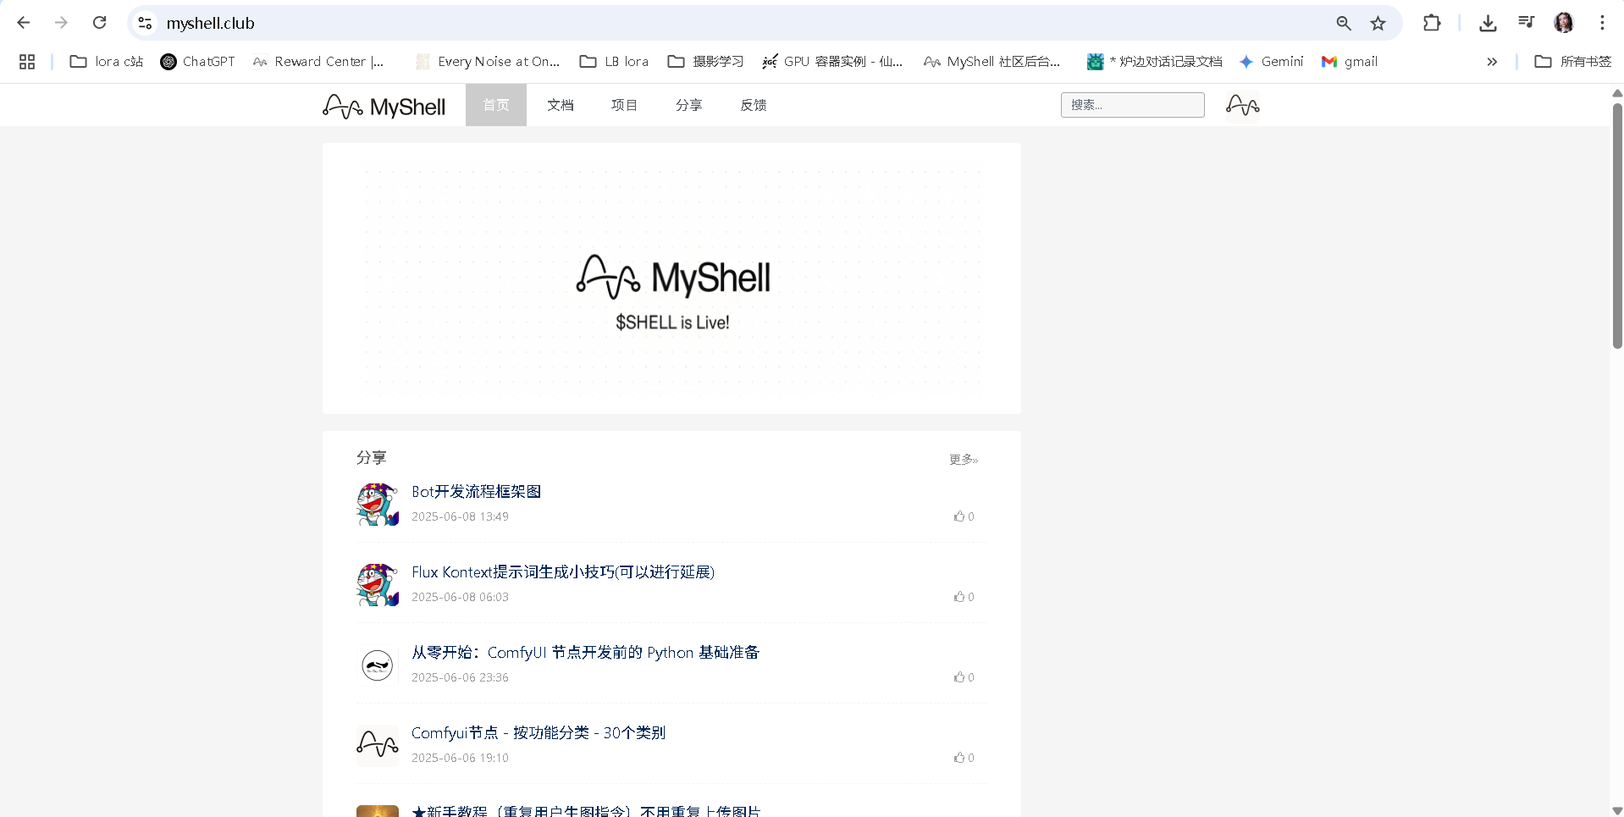Reload the page with the refresh icon
Image resolution: width=1624 pixels, height=817 pixels.
click(x=99, y=23)
